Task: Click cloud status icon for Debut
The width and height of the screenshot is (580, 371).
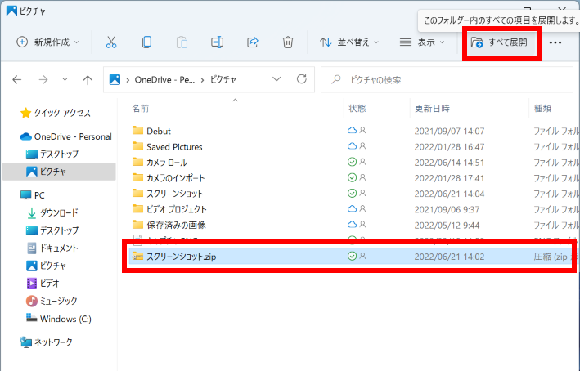Action: click(352, 131)
